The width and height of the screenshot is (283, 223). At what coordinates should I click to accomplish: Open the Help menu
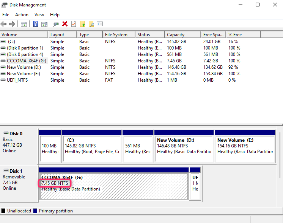click(55, 15)
